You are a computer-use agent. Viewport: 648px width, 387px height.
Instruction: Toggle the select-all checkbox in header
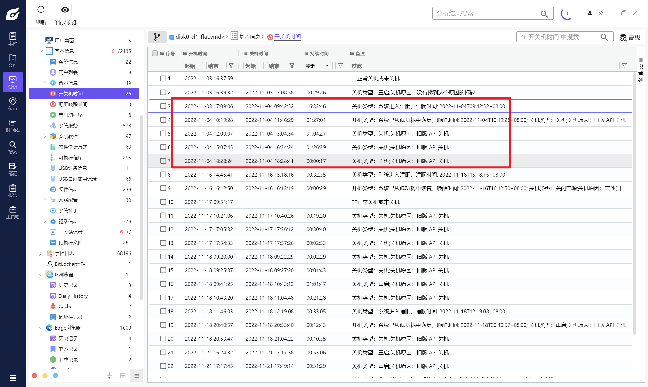(x=155, y=53)
